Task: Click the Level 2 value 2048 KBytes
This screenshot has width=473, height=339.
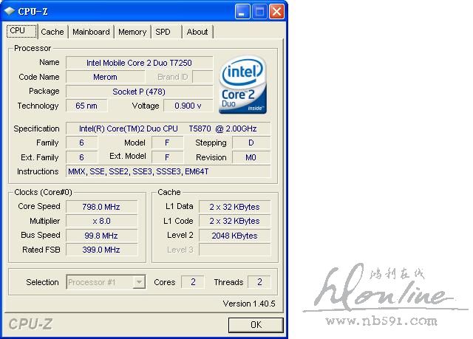Action: 235,236
